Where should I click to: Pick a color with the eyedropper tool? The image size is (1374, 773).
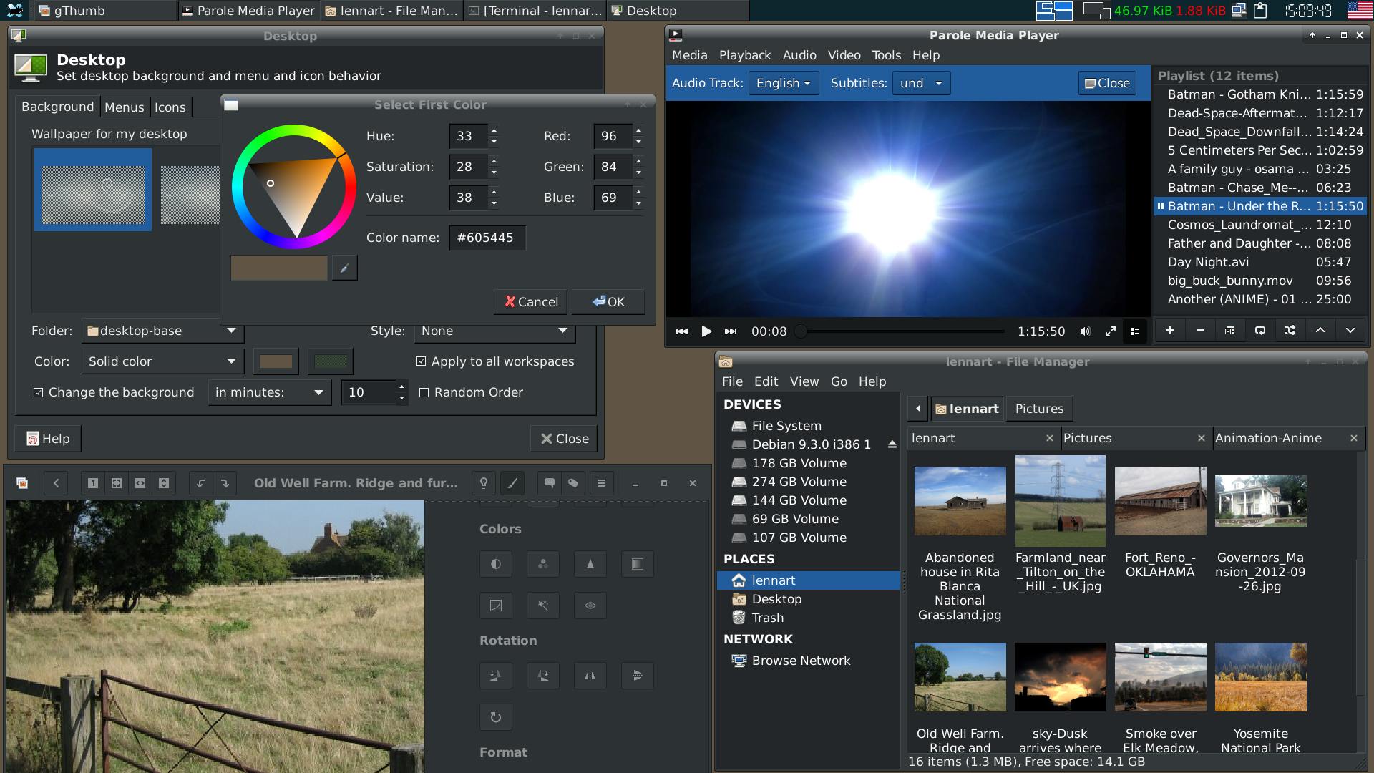pos(344,268)
